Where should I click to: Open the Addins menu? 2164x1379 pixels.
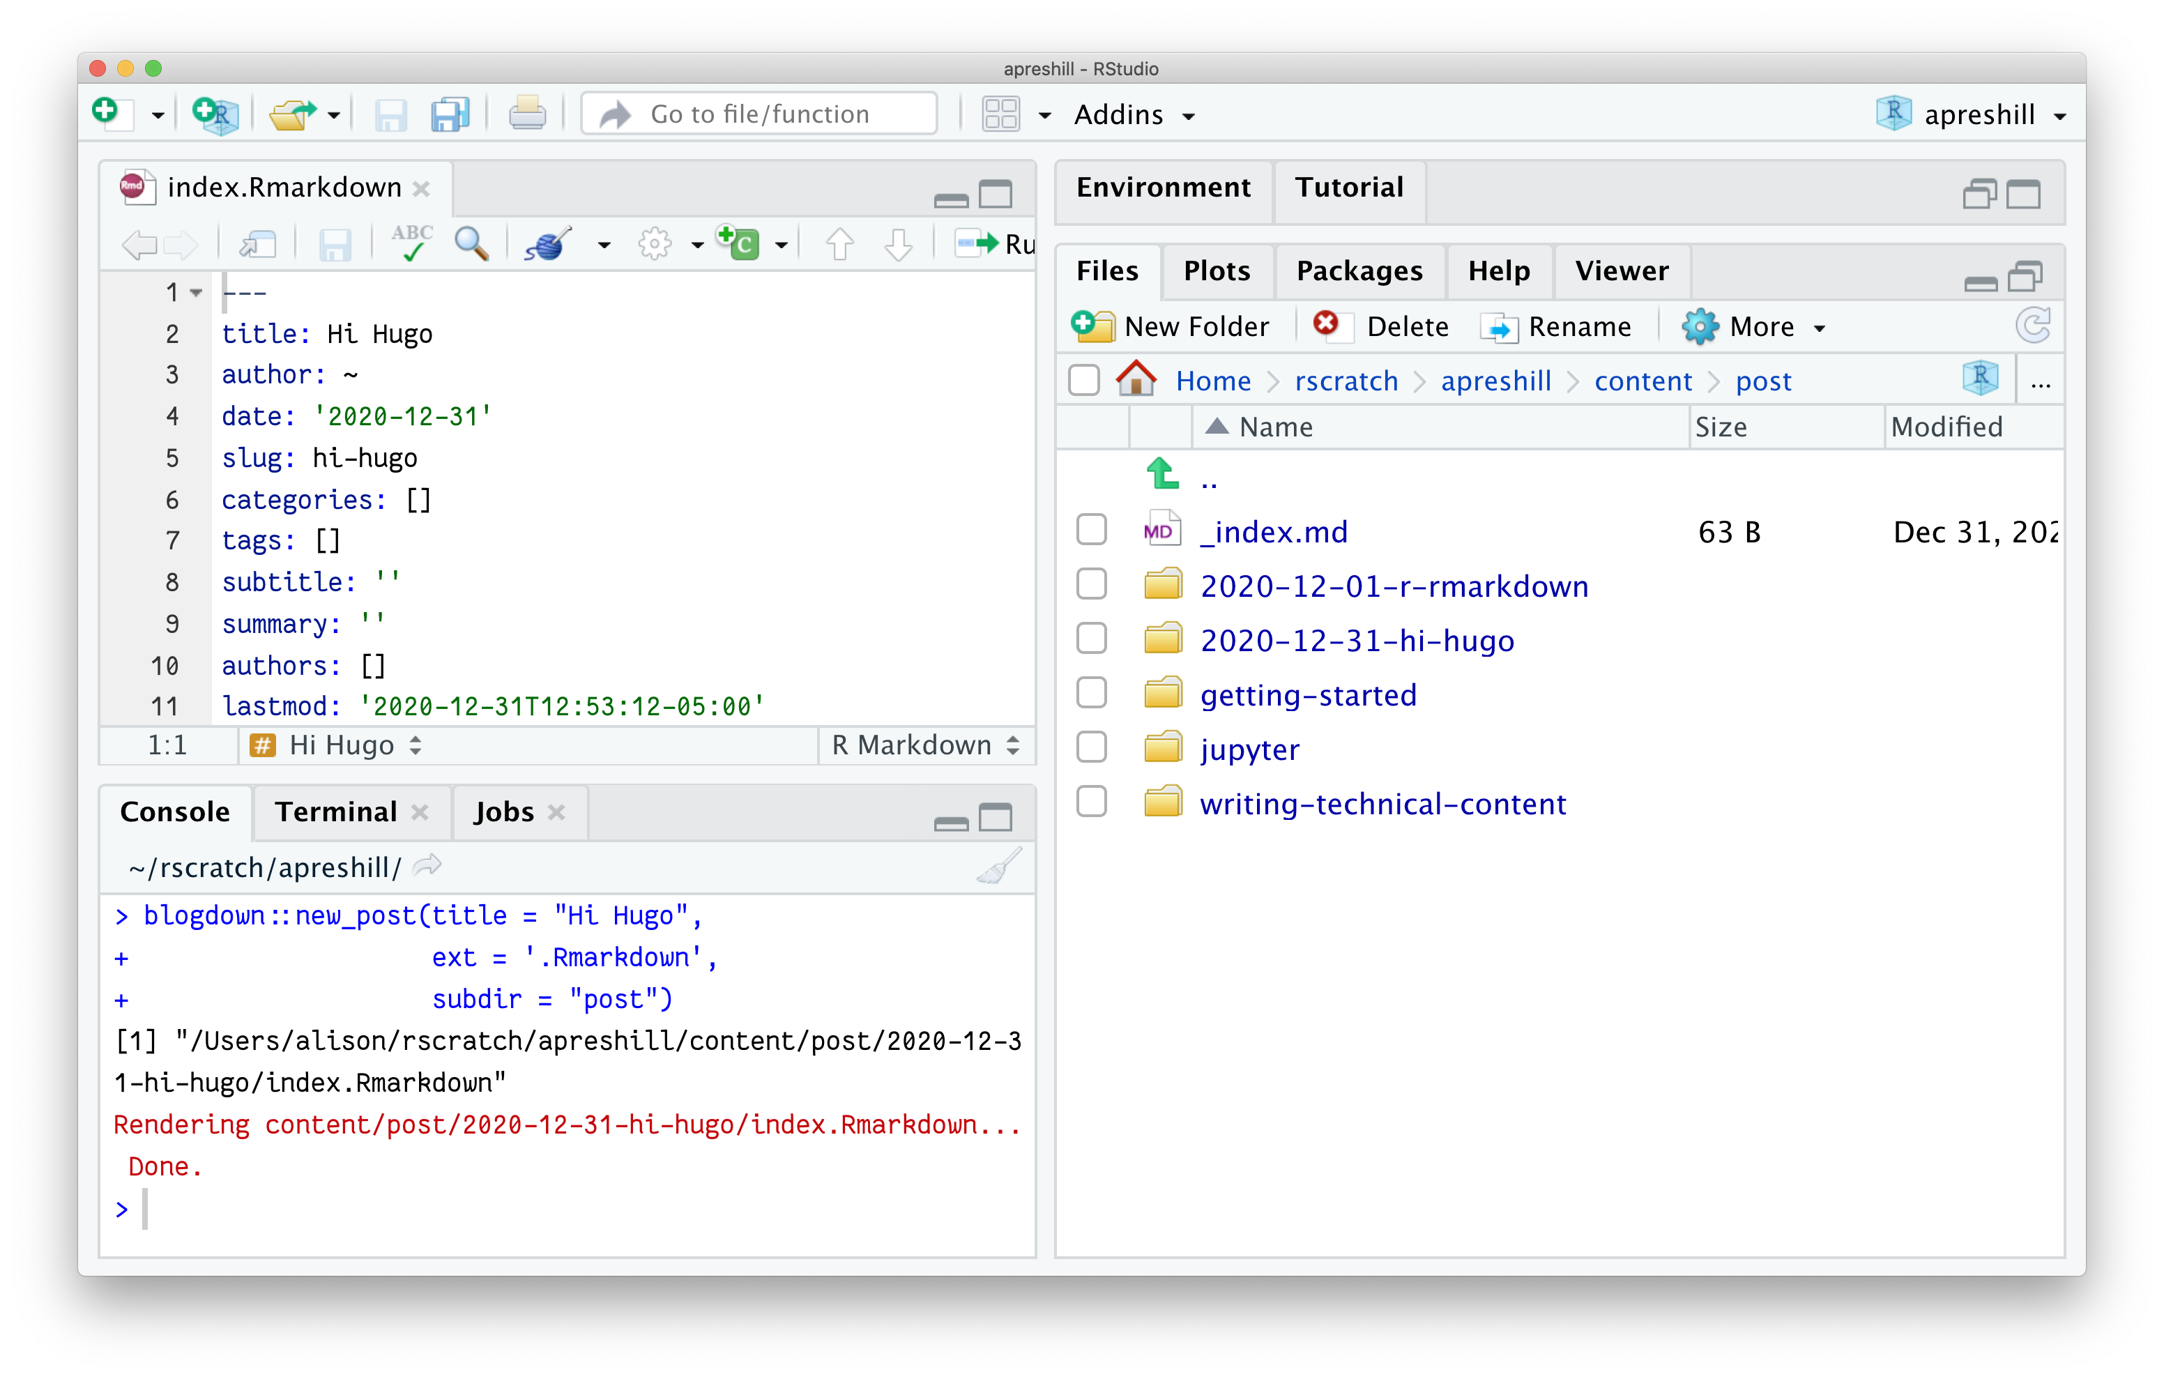click(x=1134, y=114)
